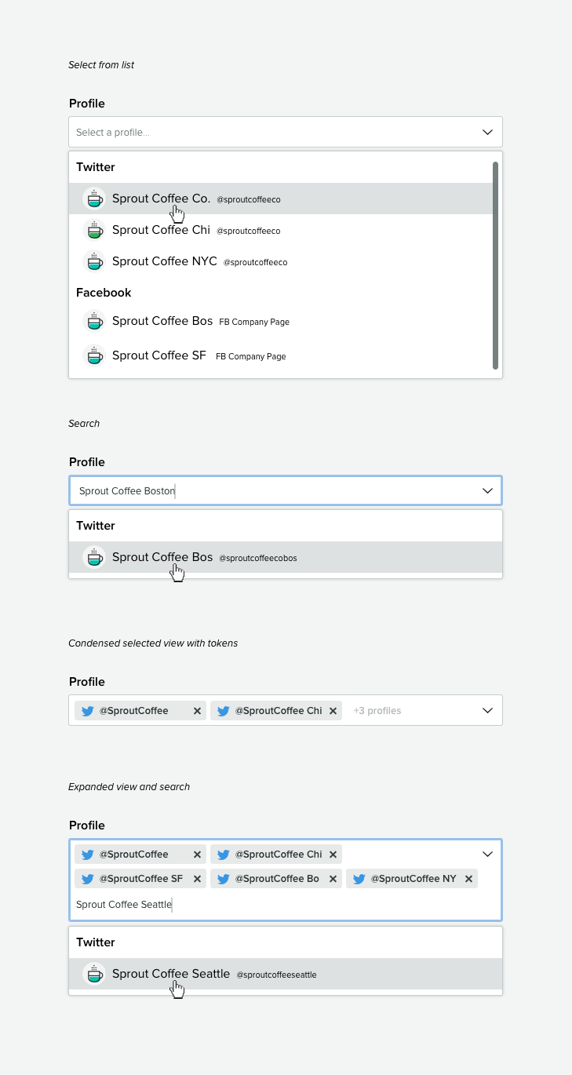Expand the chevron next to "+3 profiles"

[487, 711]
